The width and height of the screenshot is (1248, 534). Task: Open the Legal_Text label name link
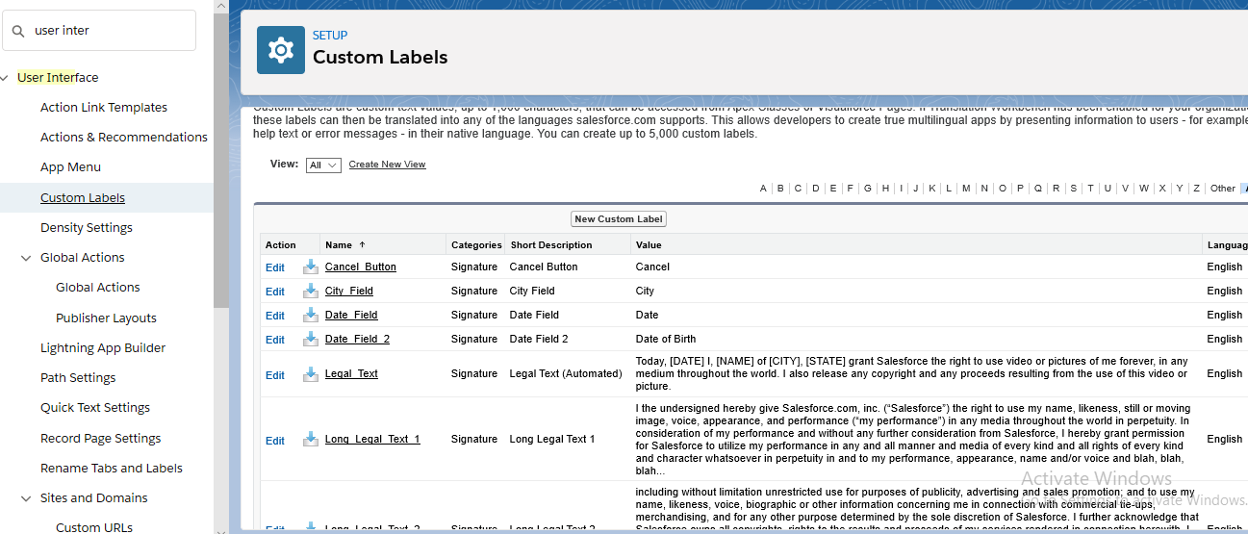click(x=351, y=373)
